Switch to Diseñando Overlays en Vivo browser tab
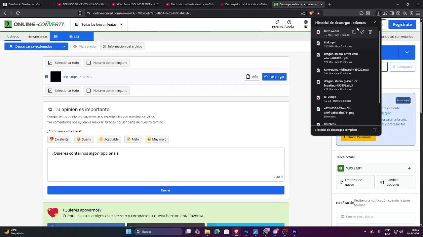The image size is (423, 237). pyautogui.click(x=25, y=4)
